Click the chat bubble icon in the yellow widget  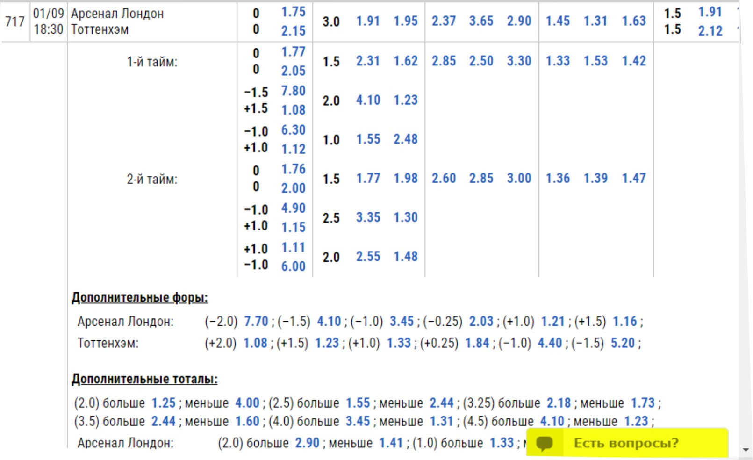[545, 443]
